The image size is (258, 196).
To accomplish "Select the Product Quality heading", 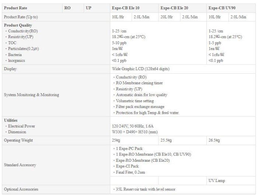I will pyautogui.click(x=17, y=25).
